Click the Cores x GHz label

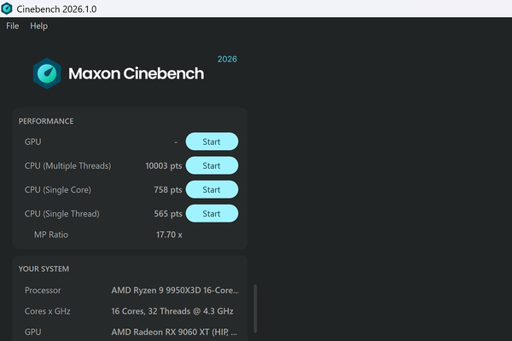click(47, 311)
